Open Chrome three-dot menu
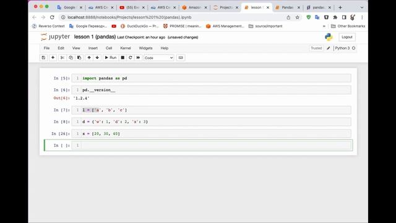Screen dimensions: 396x223 pos(362,17)
